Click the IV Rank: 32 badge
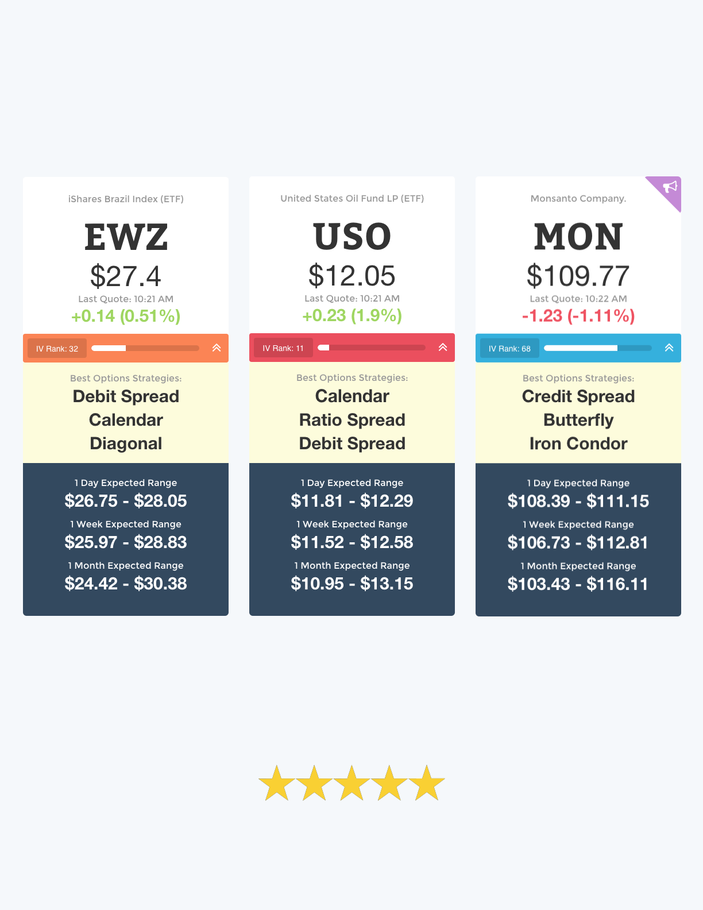Viewport: 703px width, 910px height. 57,348
